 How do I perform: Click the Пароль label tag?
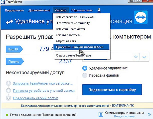coord(15,61)
